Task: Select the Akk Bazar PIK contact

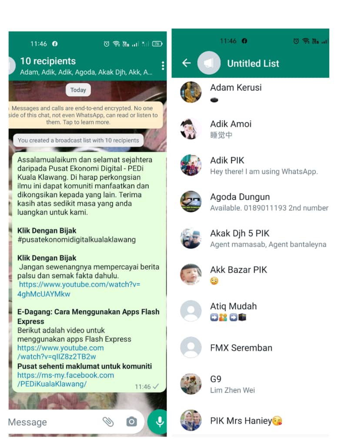Action: pyautogui.click(x=250, y=274)
